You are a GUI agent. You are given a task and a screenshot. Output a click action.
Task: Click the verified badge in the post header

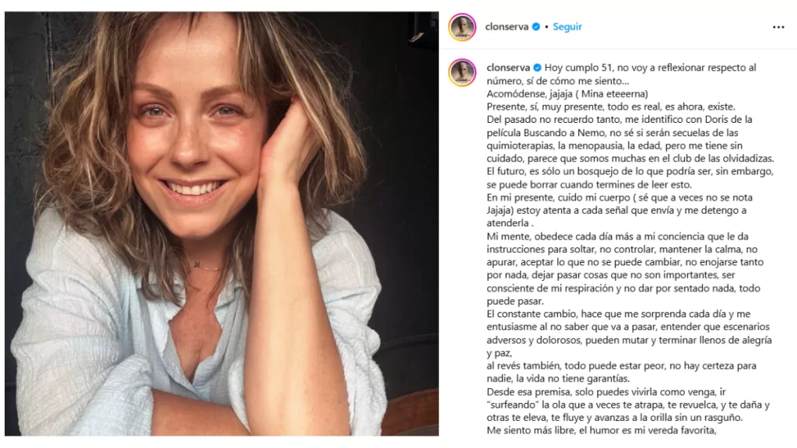(535, 26)
